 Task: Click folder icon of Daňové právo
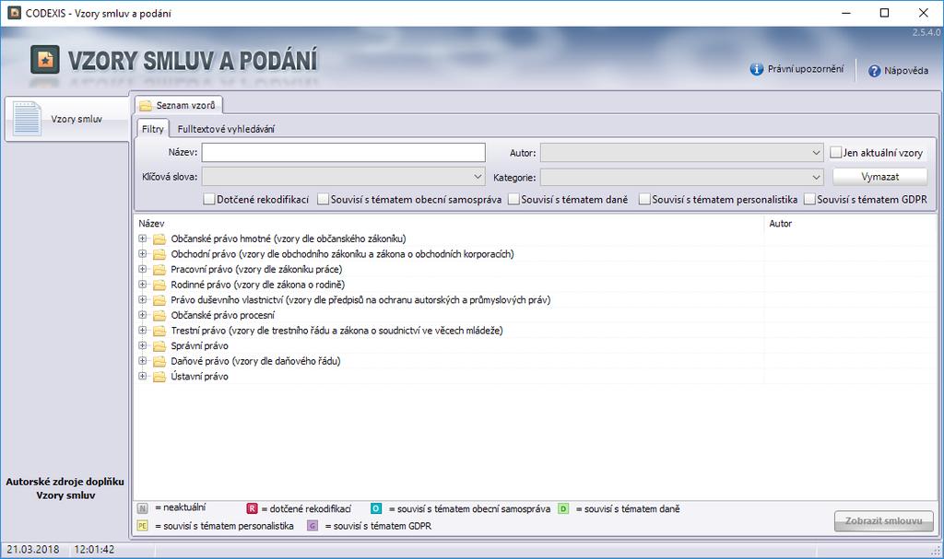159,361
